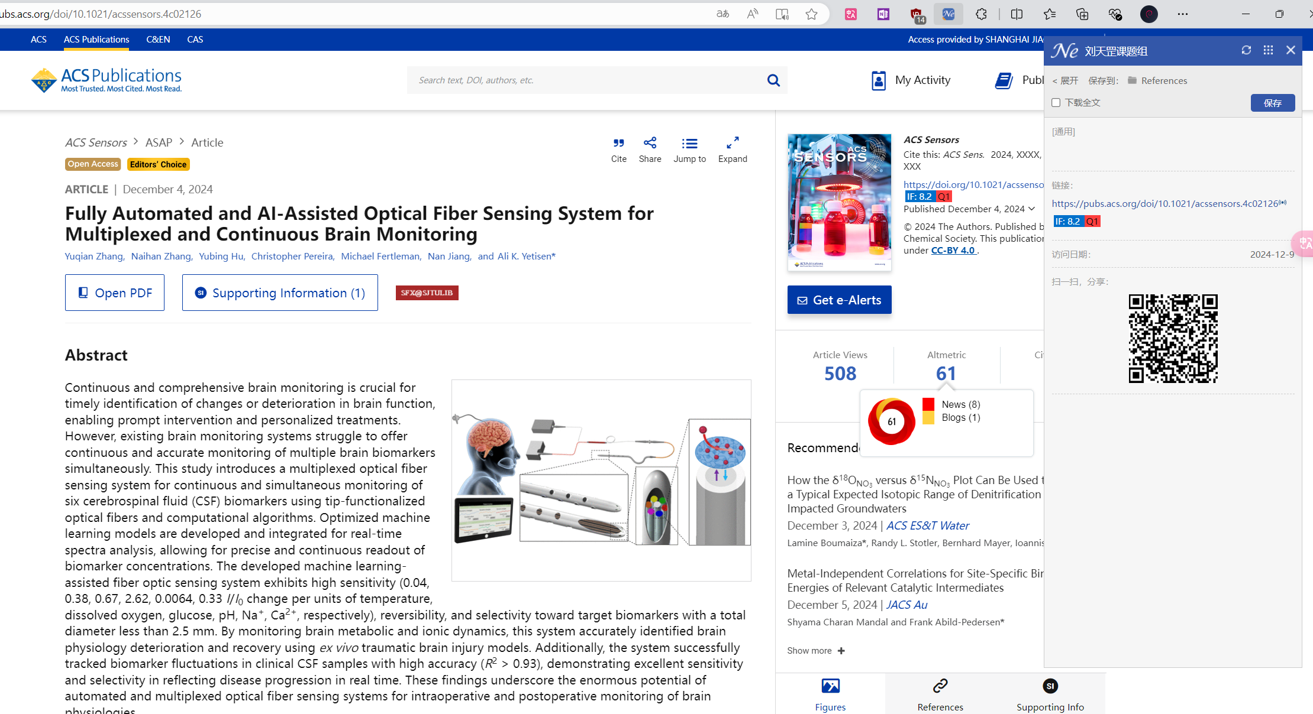Image resolution: width=1313 pixels, height=714 pixels.
Task: Open the browser extensions puzzle icon
Action: click(x=981, y=14)
